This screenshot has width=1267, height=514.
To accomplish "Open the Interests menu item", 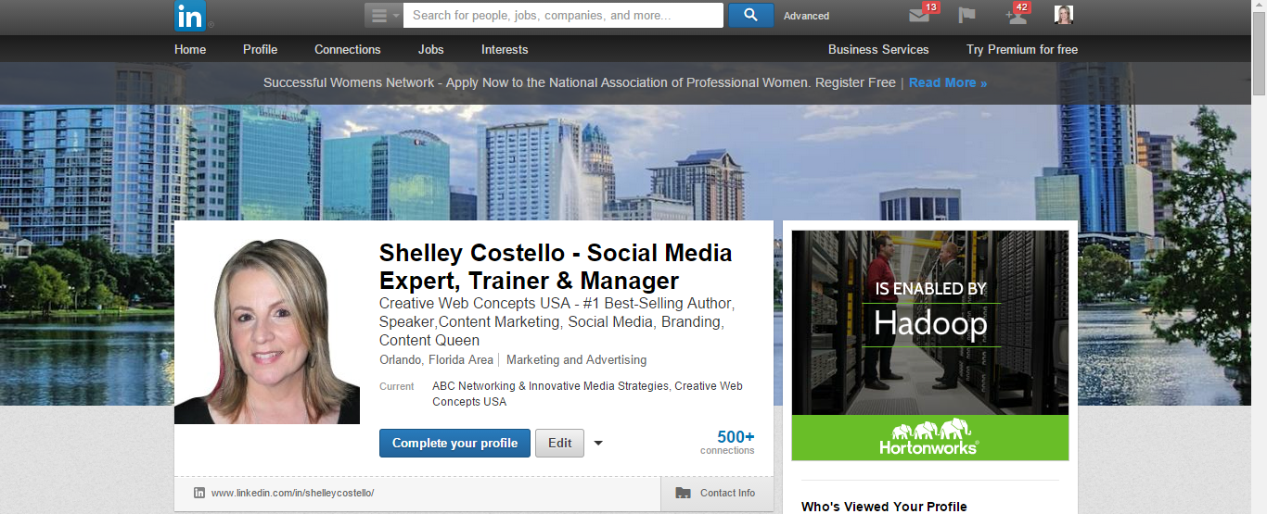I will click(505, 49).
